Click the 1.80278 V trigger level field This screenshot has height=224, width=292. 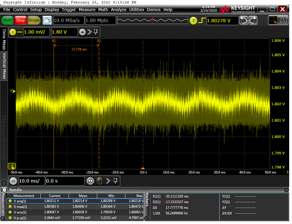click(x=223, y=20)
